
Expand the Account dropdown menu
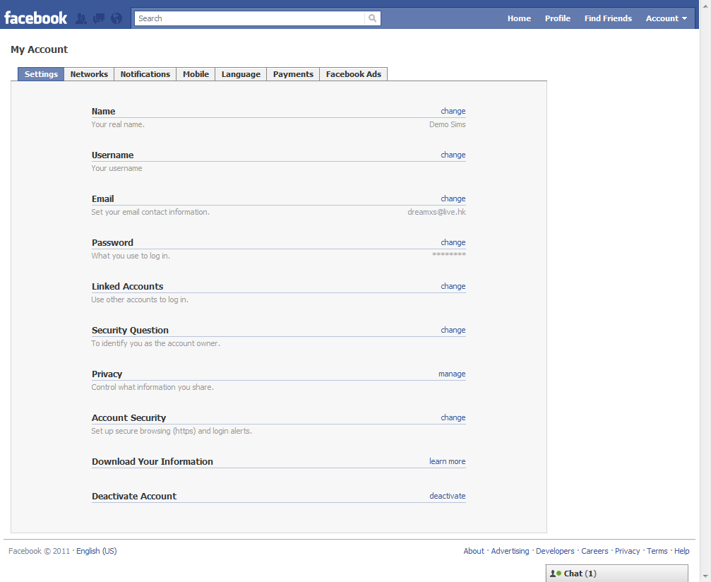coord(666,18)
